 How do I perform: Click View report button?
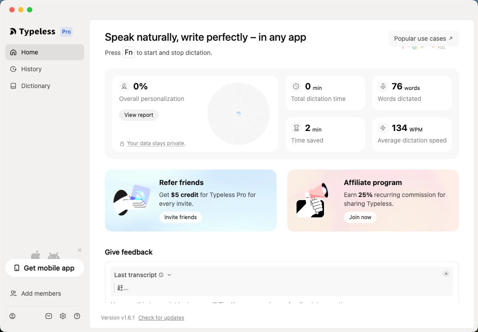pyautogui.click(x=139, y=115)
